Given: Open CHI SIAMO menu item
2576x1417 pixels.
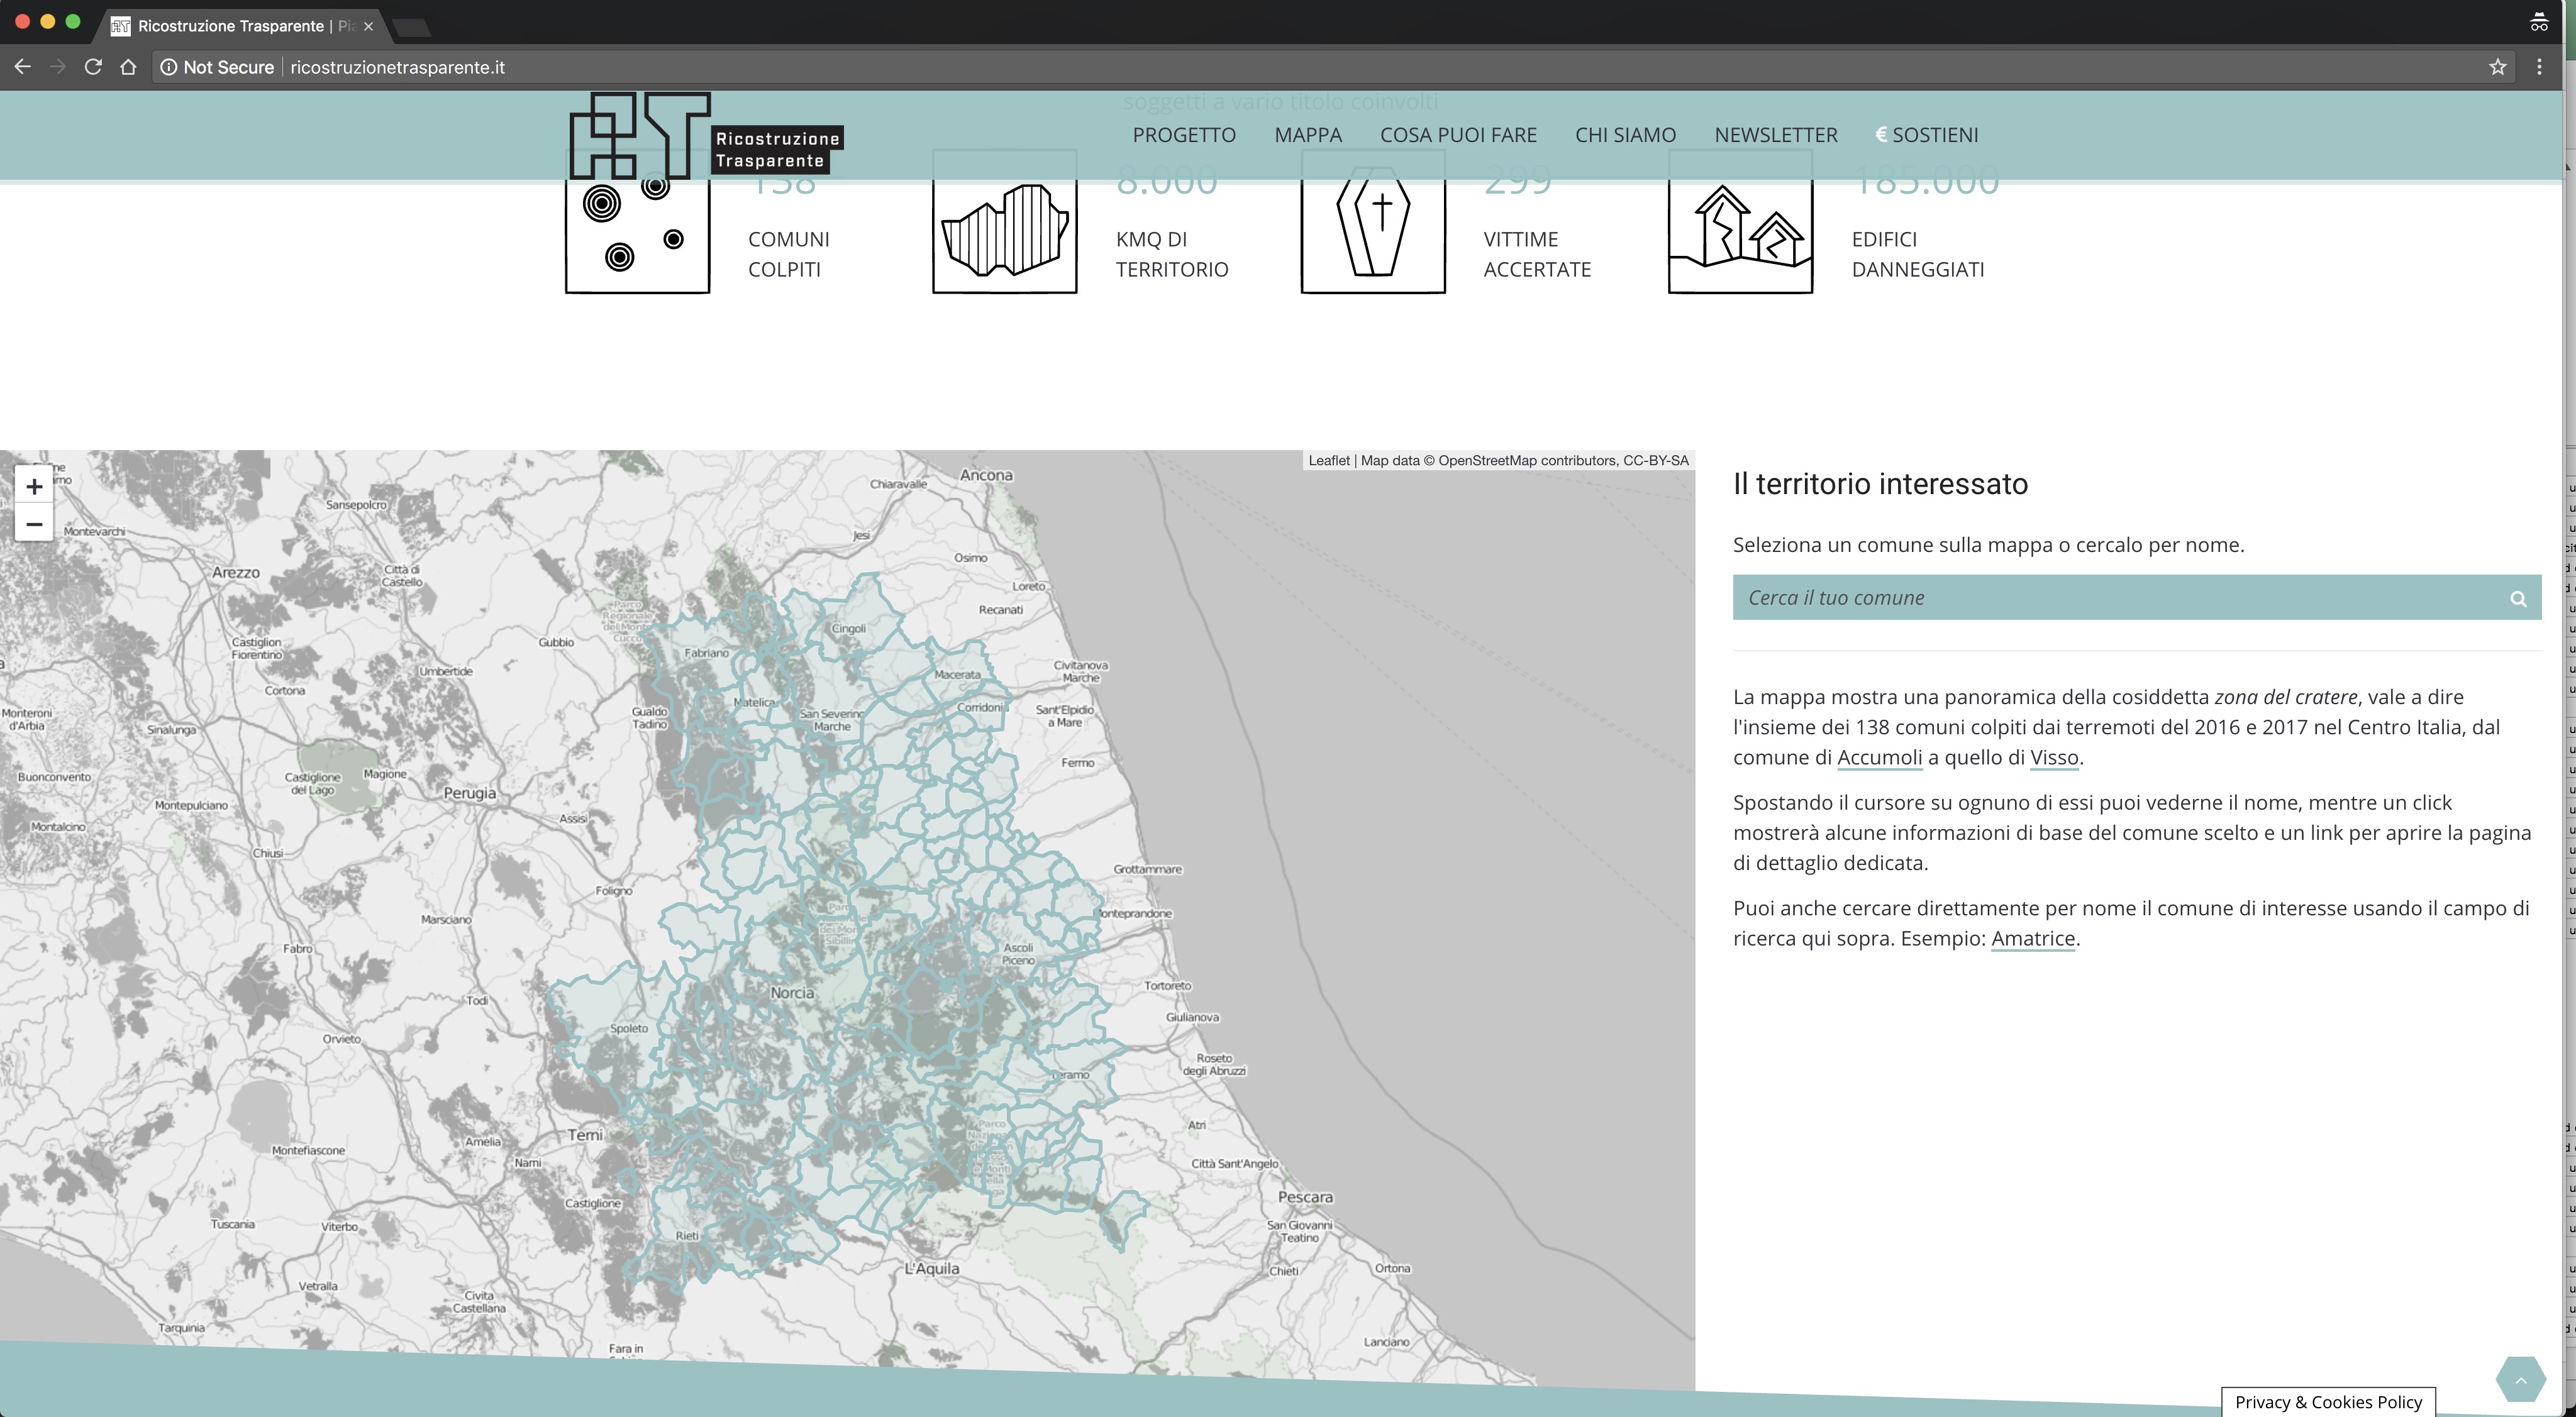Looking at the screenshot, I should [x=1625, y=135].
